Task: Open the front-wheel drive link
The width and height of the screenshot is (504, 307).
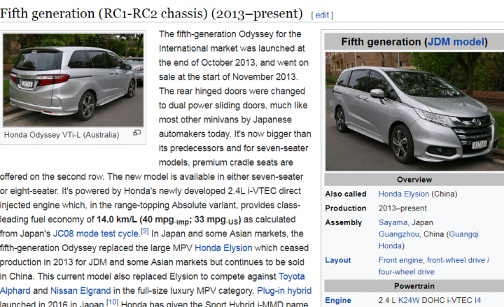Action: (x=456, y=260)
